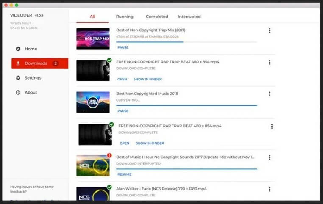Click the Trap Mix speed and ETA status line
This screenshot has height=204, width=323.
[x=148, y=36]
